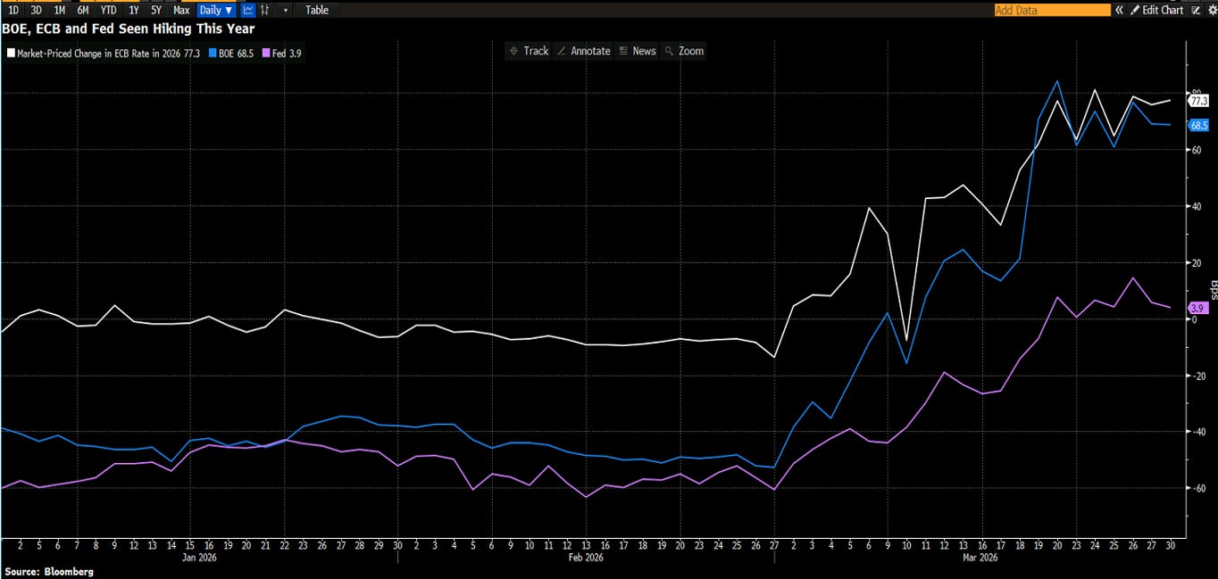Screen dimensions: 1218x579
Task: Select the Fed 3.9 legend label
Action: click(286, 54)
